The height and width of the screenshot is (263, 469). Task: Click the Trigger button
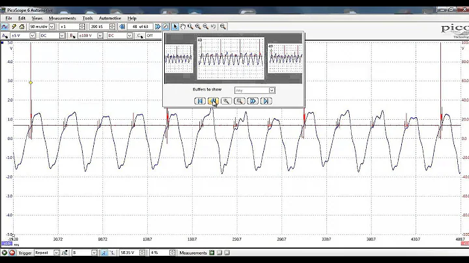point(25,253)
